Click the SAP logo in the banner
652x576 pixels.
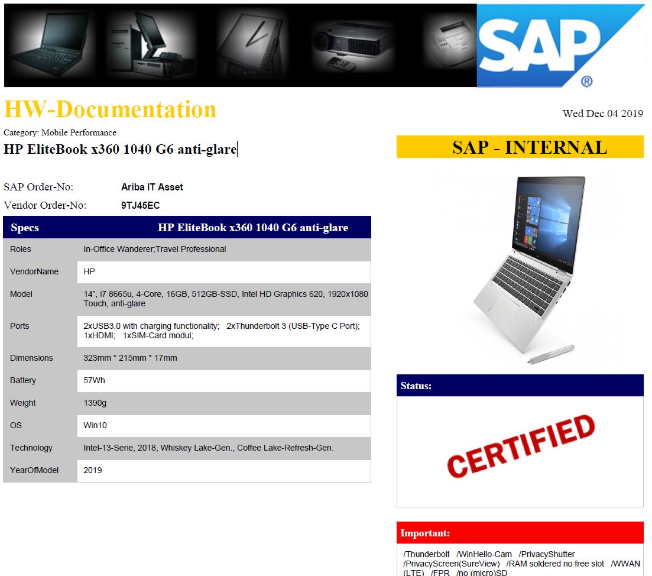pyautogui.click(x=560, y=46)
